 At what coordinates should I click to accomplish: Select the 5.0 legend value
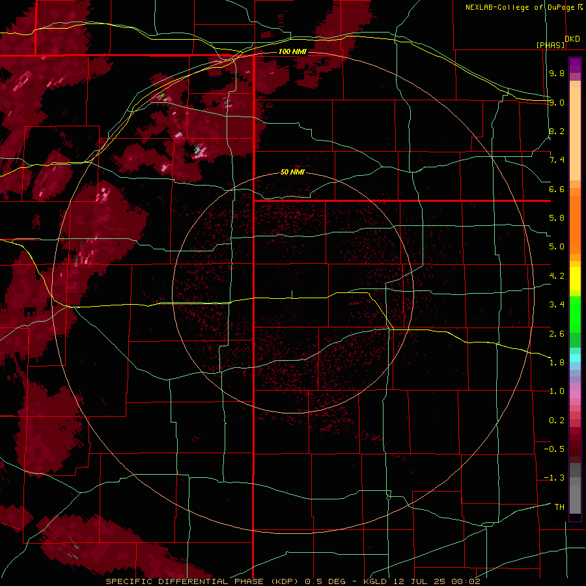coord(557,247)
